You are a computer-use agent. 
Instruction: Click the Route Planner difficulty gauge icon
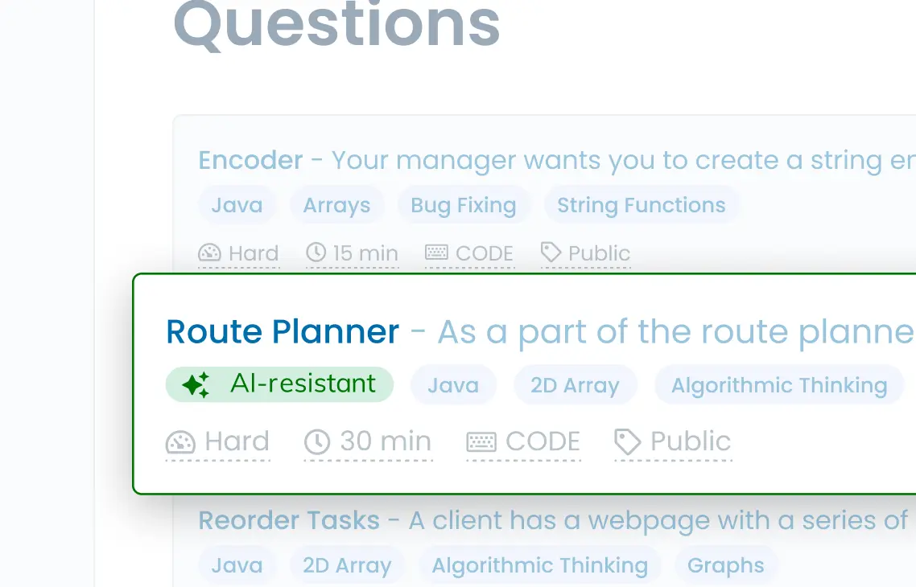point(180,442)
